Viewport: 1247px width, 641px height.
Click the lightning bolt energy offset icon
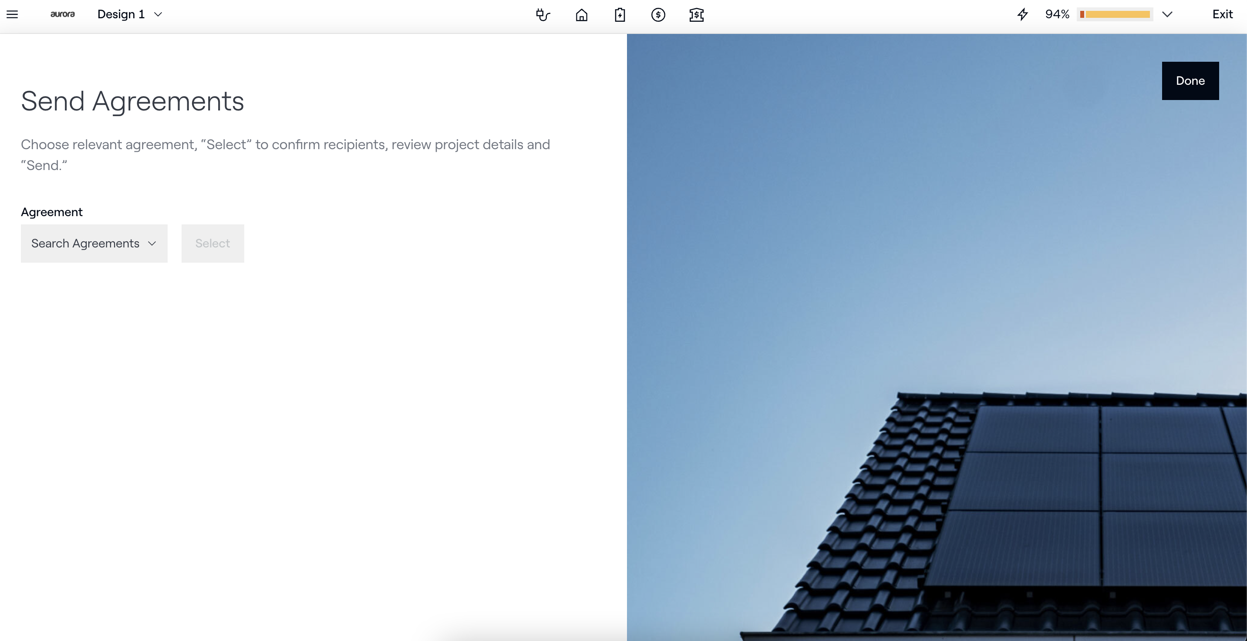[1022, 14]
